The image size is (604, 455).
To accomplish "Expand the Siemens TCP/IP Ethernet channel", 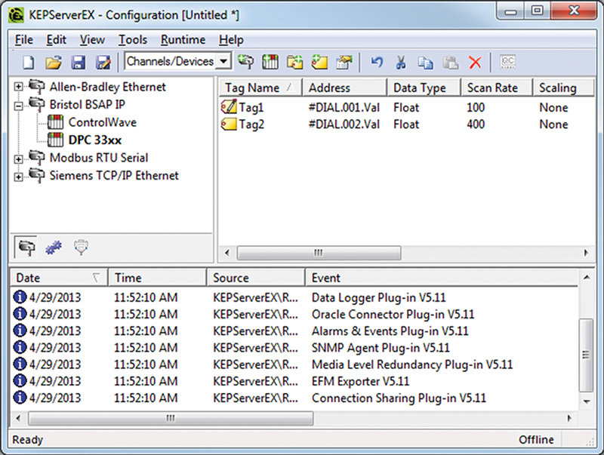I will click(x=19, y=176).
